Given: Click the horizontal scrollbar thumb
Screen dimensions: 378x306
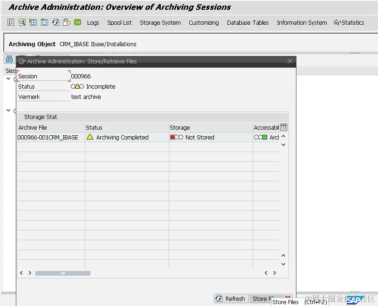Looking at the screenshot, I should click(x=62, y=273).
